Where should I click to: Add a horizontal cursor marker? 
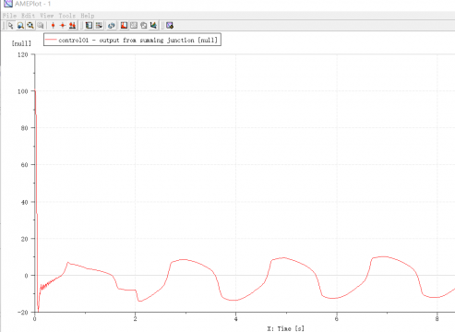[63, 26]
